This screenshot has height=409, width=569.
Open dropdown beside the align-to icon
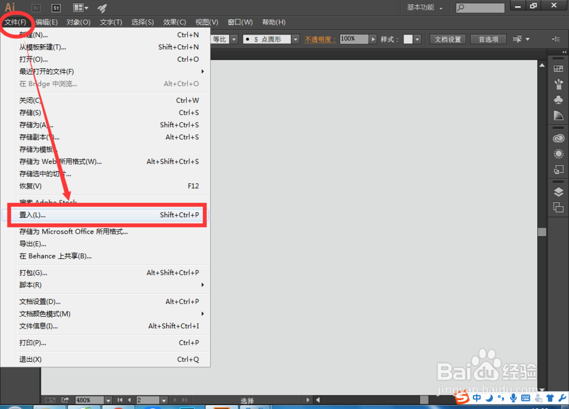click(527, 39)
